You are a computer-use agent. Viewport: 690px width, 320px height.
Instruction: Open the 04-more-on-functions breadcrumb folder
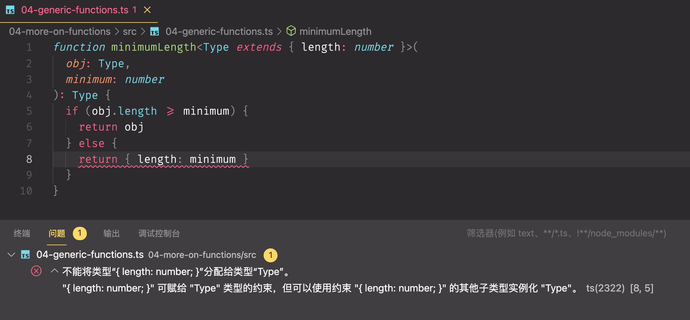click(x=60, y=31)
